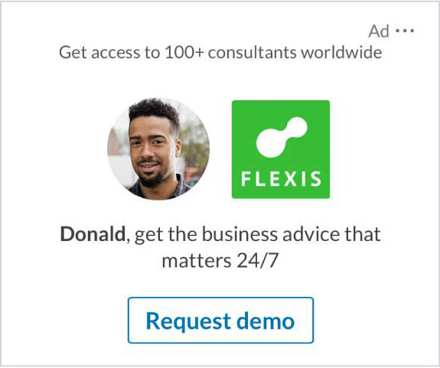Image resolution: width=440 pixels, height=368 pixels.
Task: Open the 'Get access to 100+ consultants worldwide' headline
Action: tap(220, 53)
